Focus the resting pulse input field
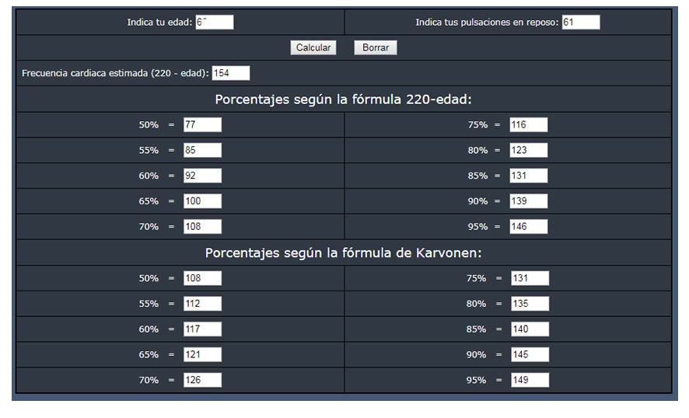The height and width of the screenshot is (418, 689). (580, 23)
